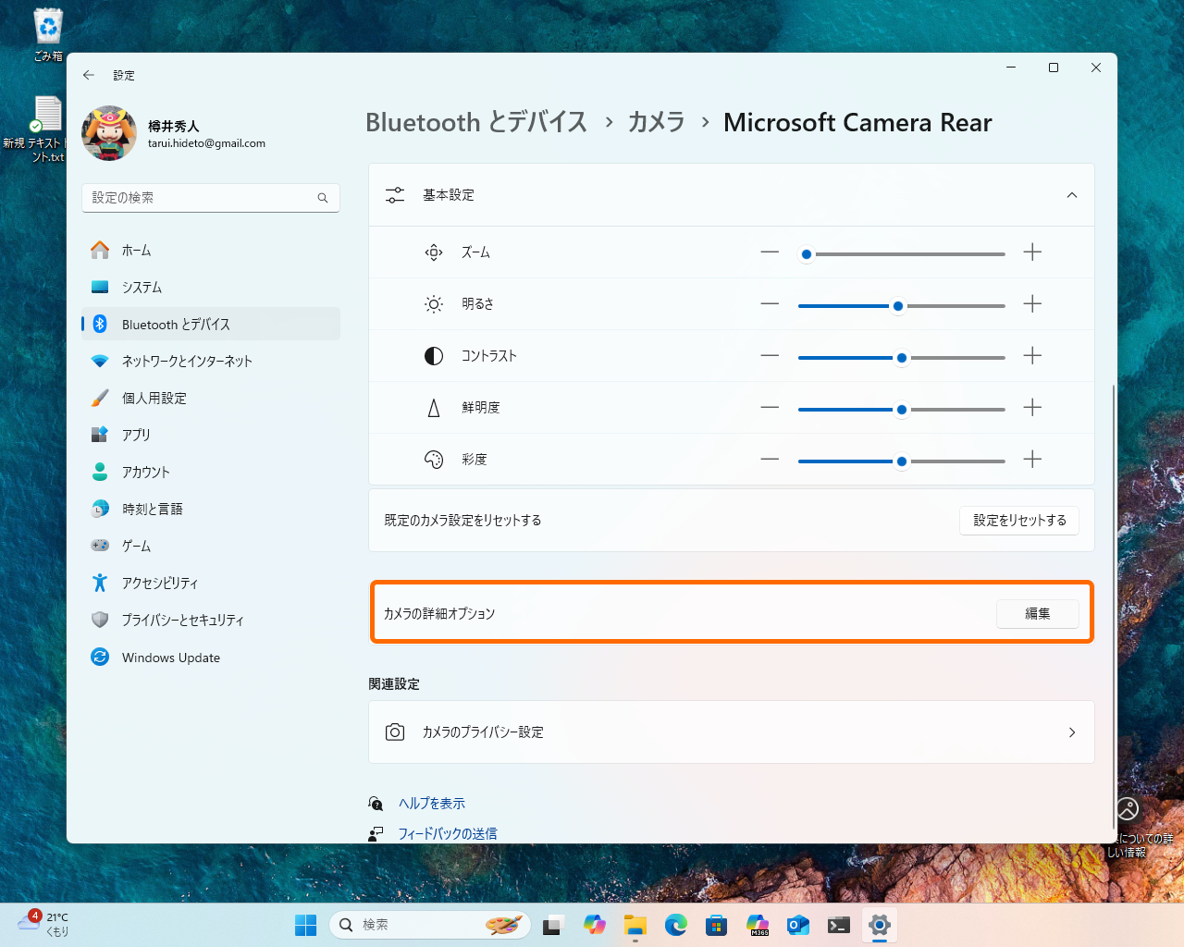Navigate to カメラ breadcrumb
Image resolution: width=1184 pixels, height=947 pixels.
point(657,123)
